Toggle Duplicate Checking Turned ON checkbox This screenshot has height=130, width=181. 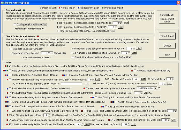11,48
